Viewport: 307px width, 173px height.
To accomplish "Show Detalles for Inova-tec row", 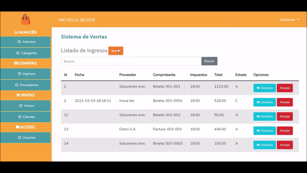I will 264,102.
